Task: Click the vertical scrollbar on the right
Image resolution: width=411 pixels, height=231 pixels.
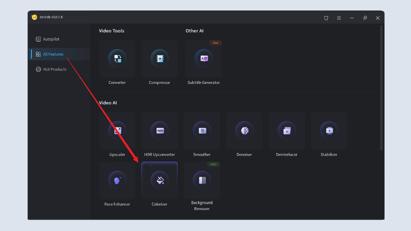Action: (381, 87)
